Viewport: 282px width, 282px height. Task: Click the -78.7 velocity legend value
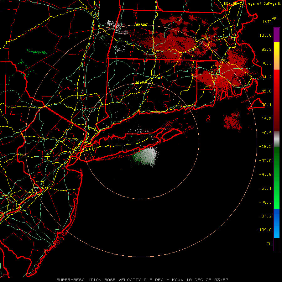point(265,202)
